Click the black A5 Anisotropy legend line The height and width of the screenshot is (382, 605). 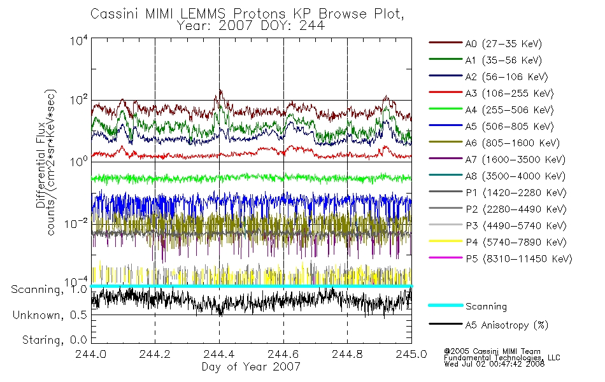coord(446,323)
